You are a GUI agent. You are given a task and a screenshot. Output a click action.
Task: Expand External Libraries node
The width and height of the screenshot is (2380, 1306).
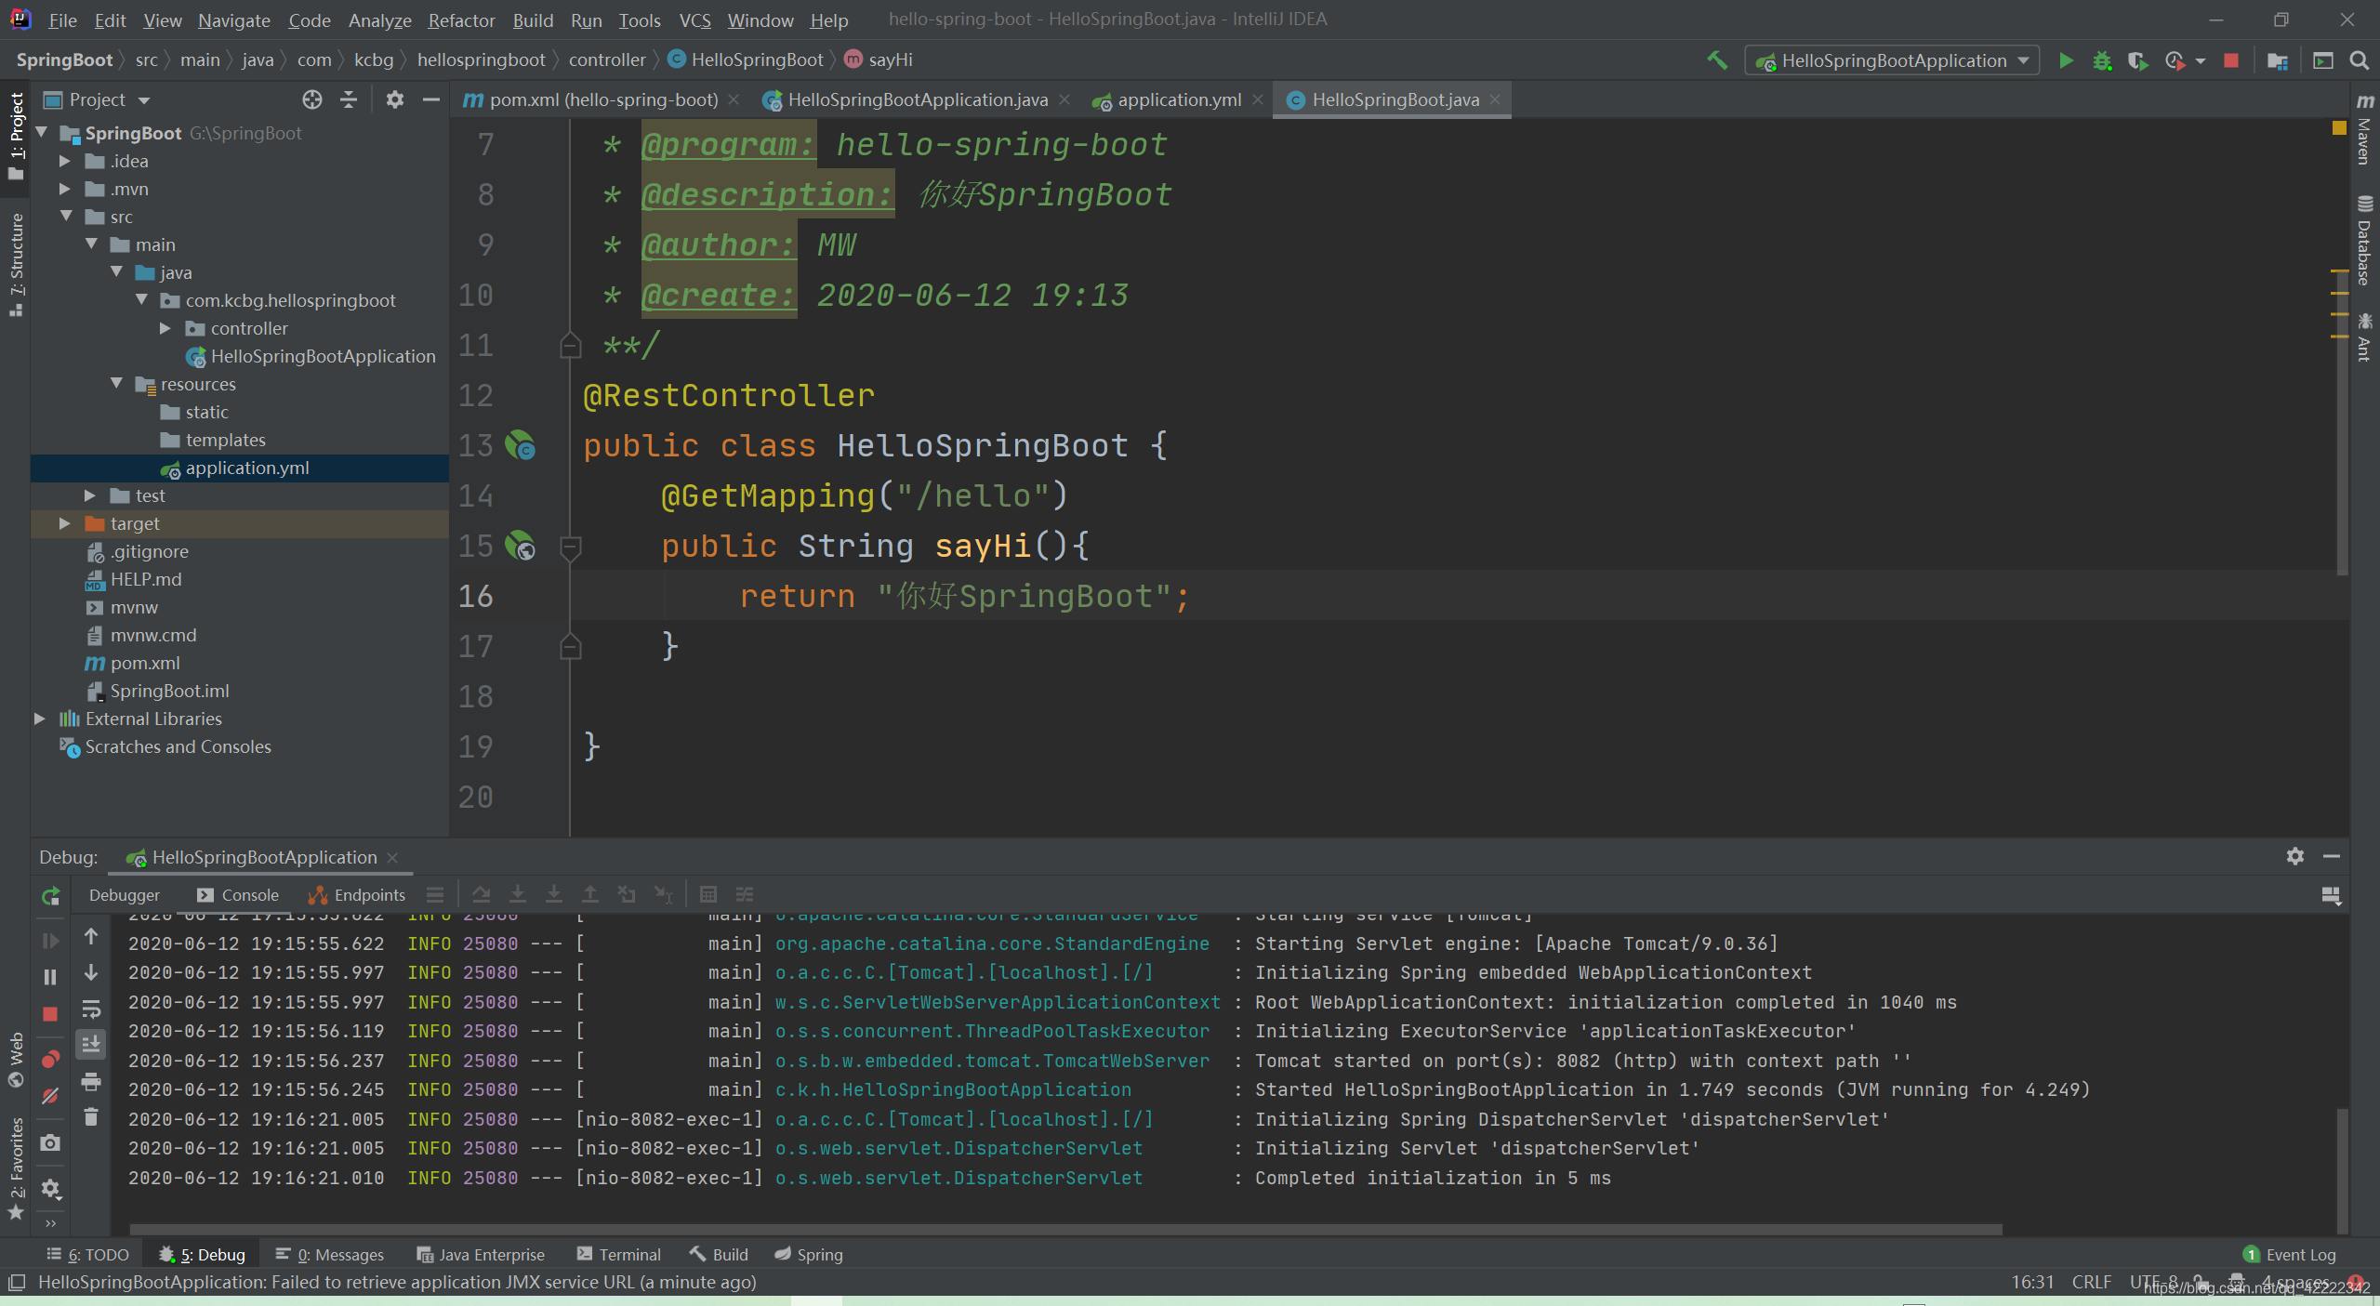(40, 719)
